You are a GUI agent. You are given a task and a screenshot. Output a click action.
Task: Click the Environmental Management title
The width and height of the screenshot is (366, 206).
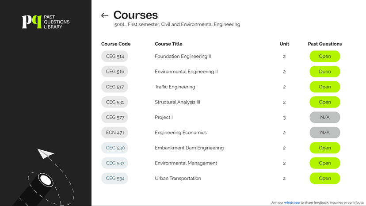tap(186, 163)
